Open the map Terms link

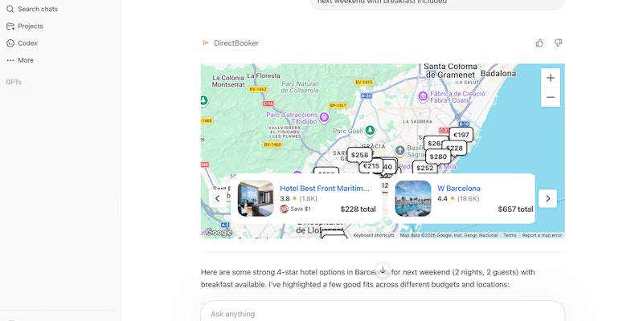coord(510,235)
